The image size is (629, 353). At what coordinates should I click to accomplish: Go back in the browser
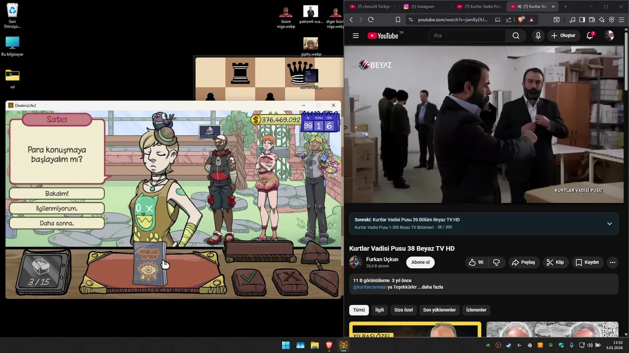tap(351, 20)
